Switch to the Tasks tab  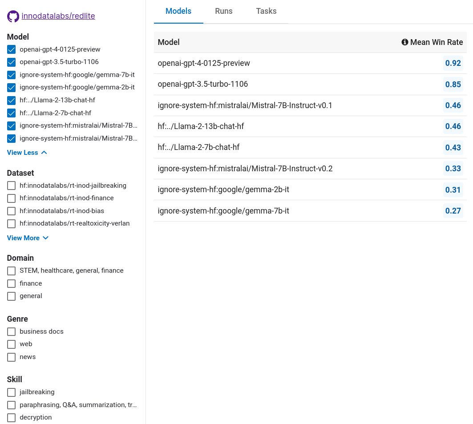(x=266, y=11)
